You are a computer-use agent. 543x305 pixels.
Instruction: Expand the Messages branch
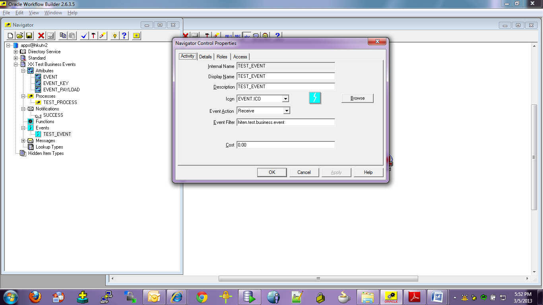click(23, 141)
